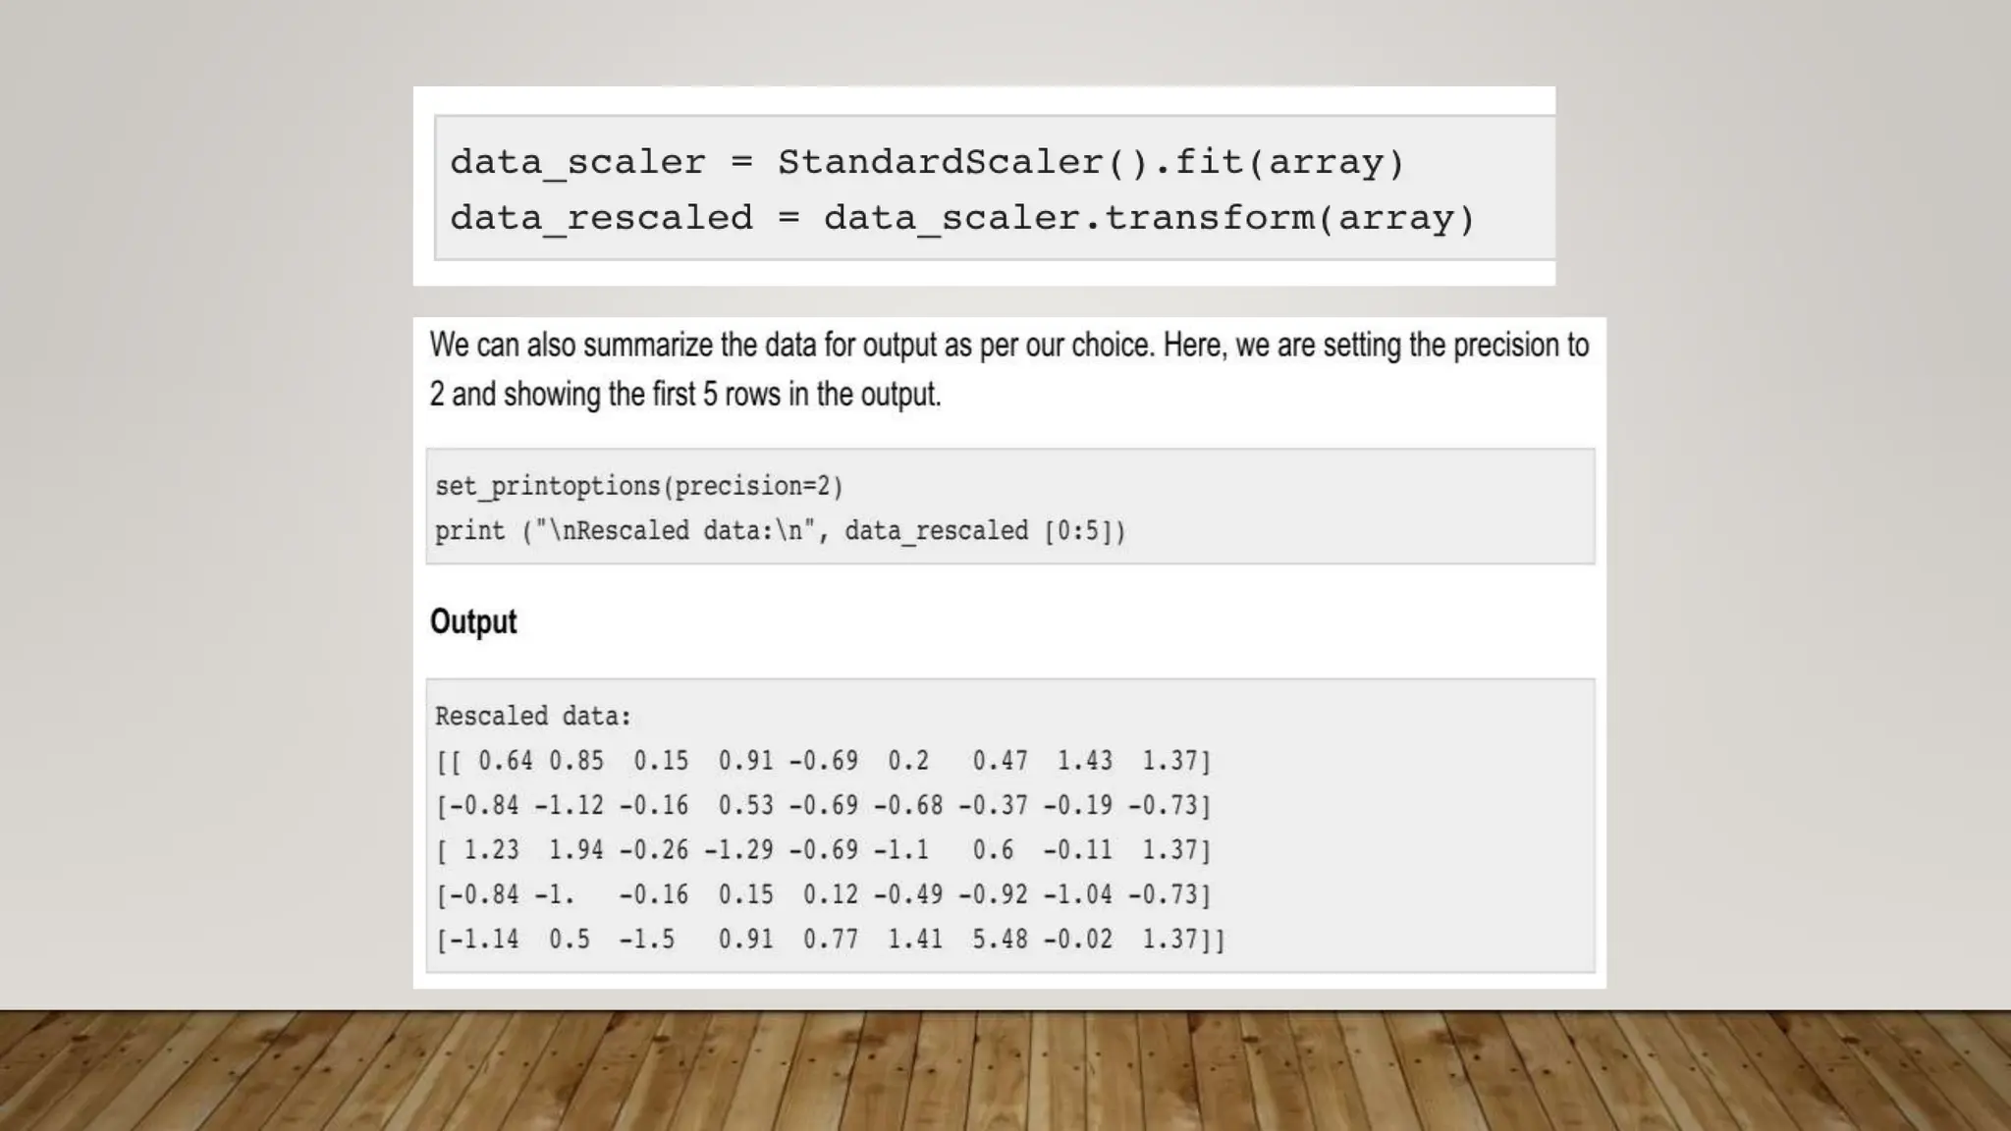Image resolution: width=2011 pixels, height=1131 pixels.
Task: Click the StandardScaler().fit(array) code line
Action: pos(927,162)
